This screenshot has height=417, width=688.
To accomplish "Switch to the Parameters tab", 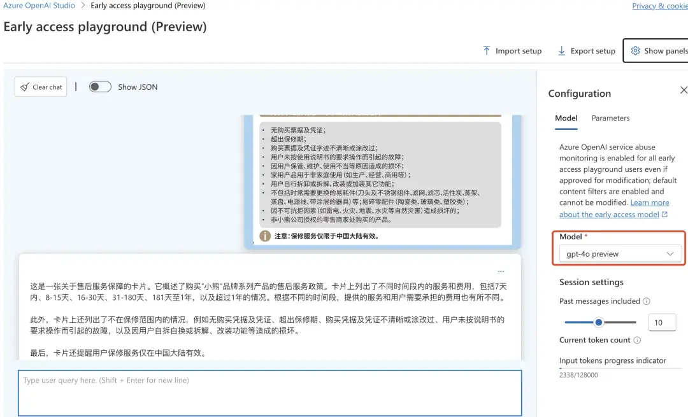I will coord(610,118).
